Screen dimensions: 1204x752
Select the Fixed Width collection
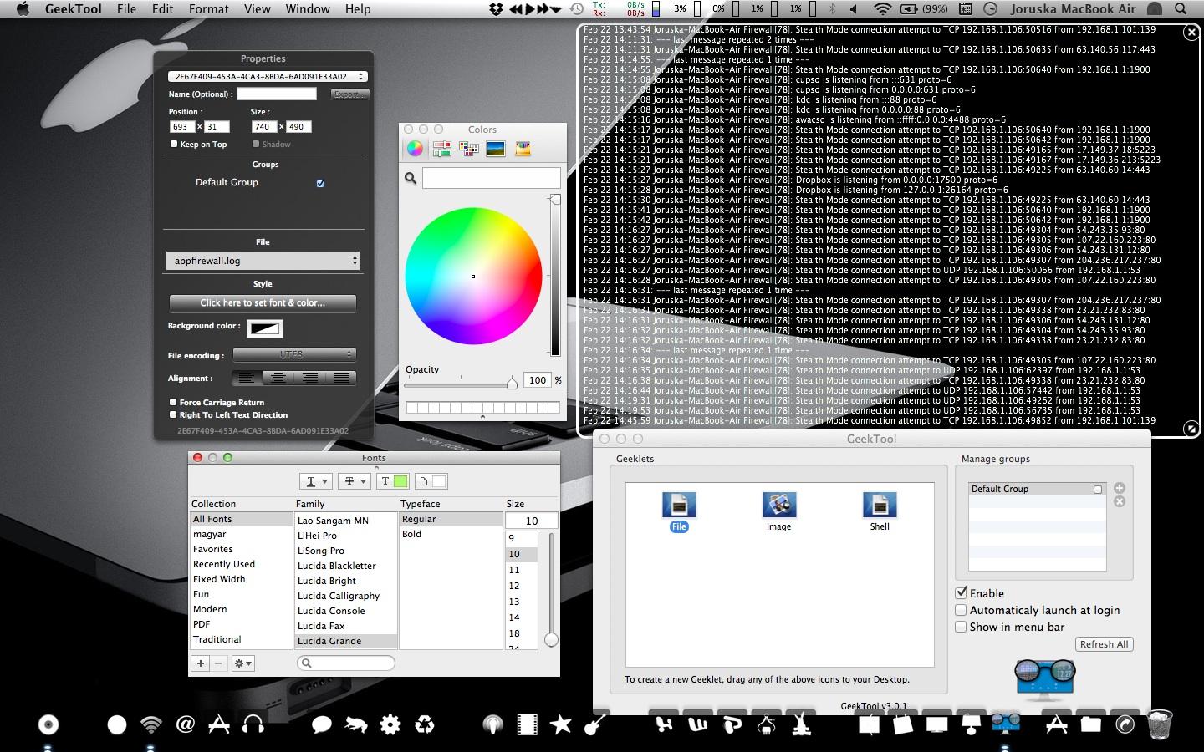[x=219, y=579]
